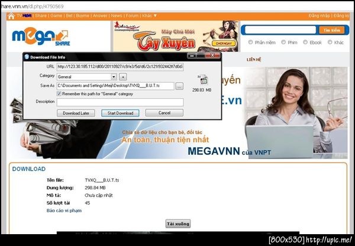The image size is (355, 246).
Task: Open Answer menu item
Action: tap(100, 15)
